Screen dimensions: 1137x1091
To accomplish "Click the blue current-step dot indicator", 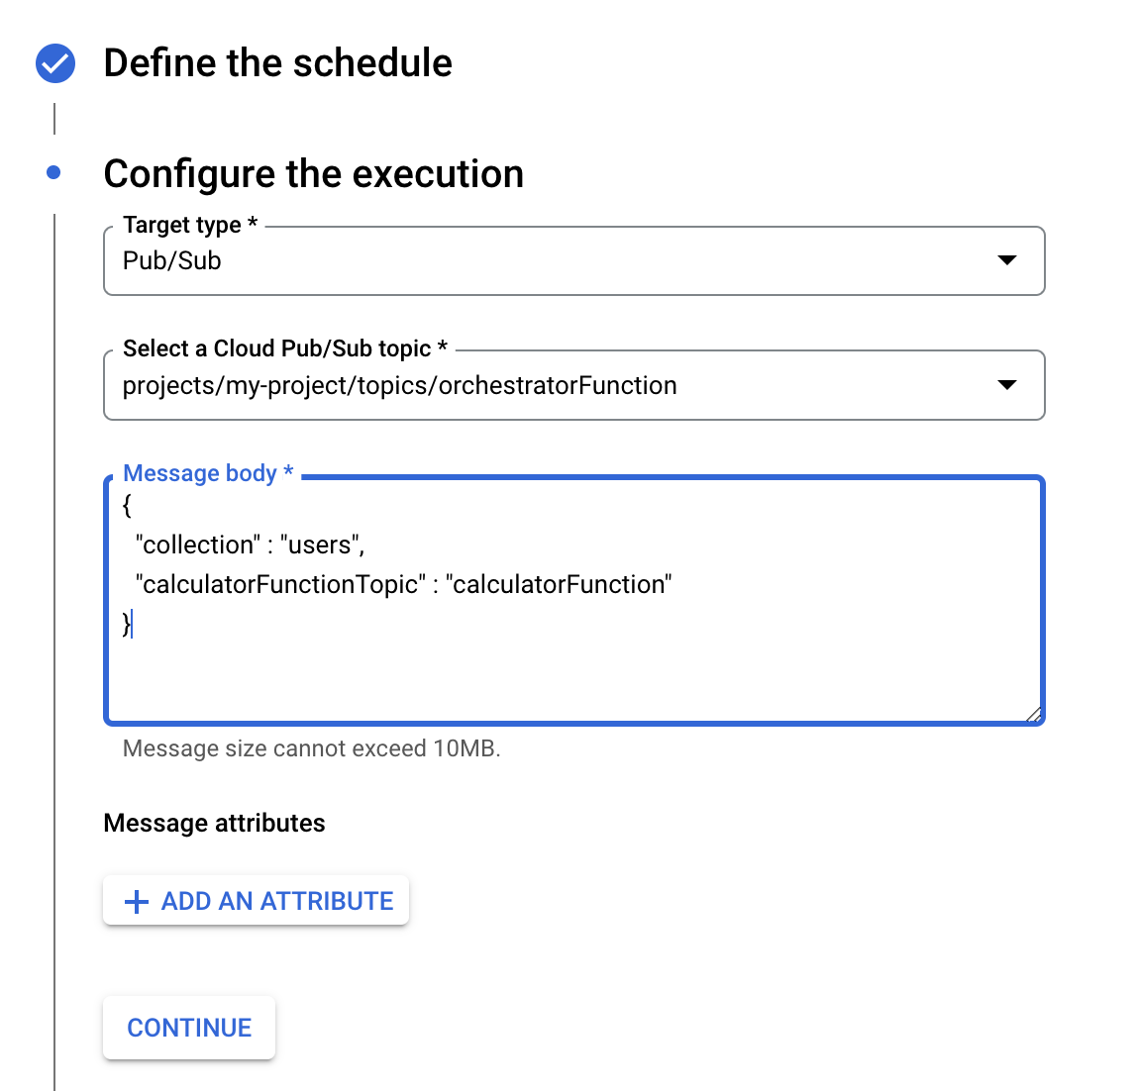I will point(53,173).
